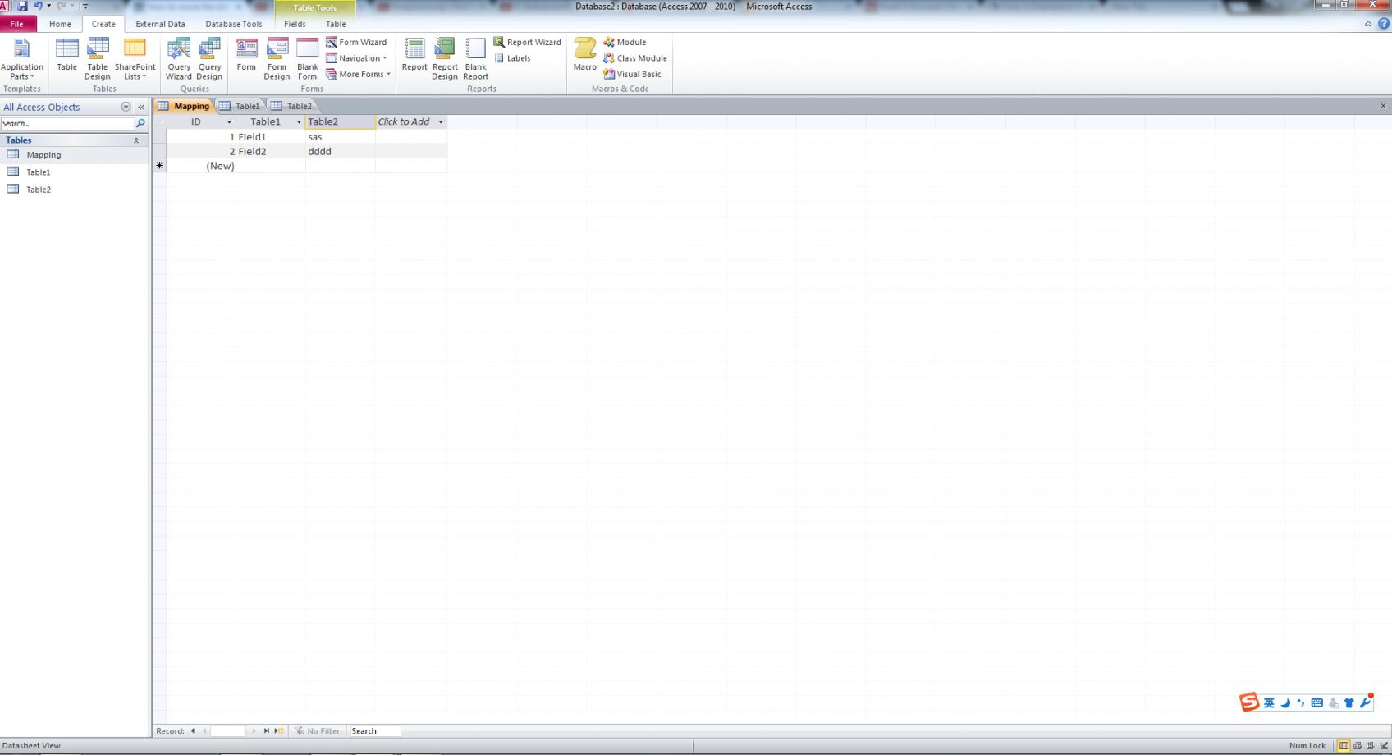Click the Sogou input method S logo
Screen dimensions: 1392x755
(1249, 702)
